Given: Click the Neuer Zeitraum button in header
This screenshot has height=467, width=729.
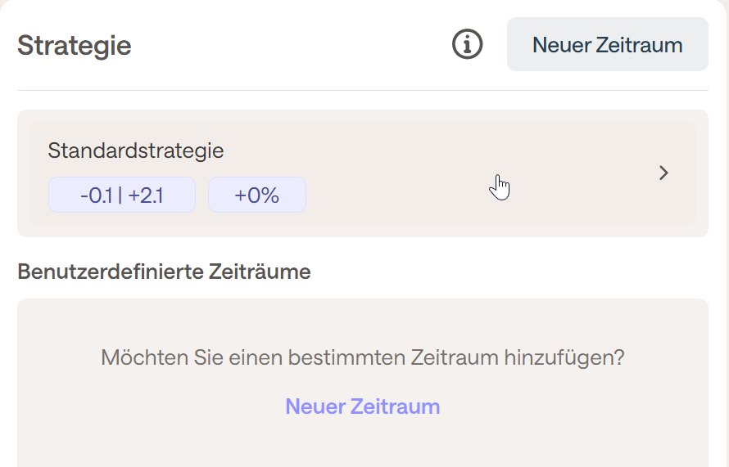Looking at the screenshot, I should [x=607, y=44].
